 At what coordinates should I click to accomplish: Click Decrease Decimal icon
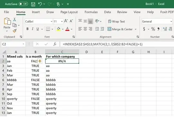[x=170, y=29]
